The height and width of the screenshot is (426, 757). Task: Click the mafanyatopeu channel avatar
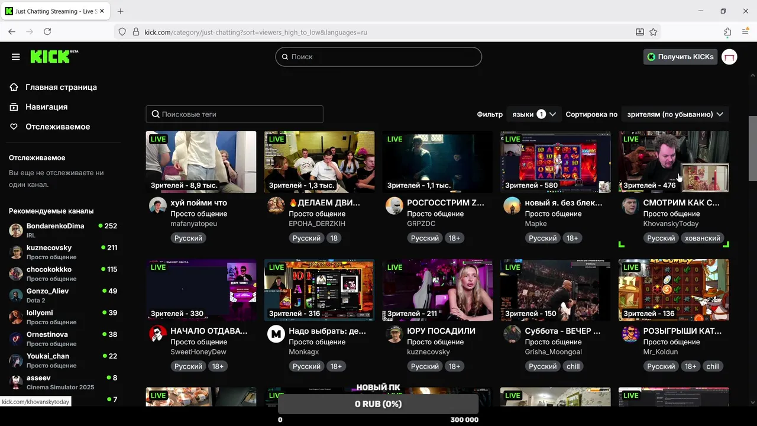tap(157, 205)
